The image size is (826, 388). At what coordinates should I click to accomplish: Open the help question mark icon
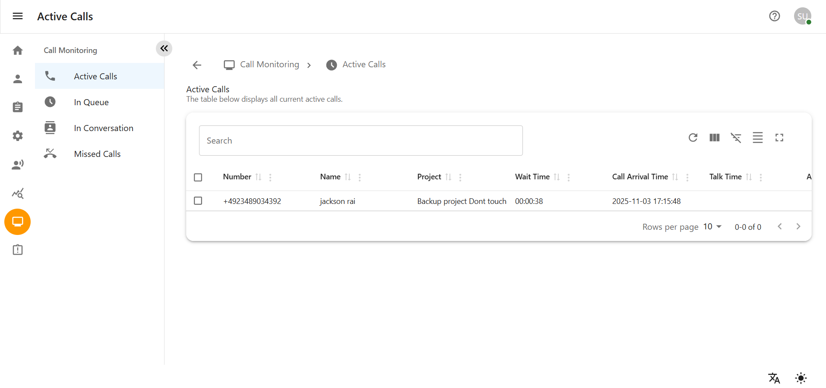pos(774,16)
